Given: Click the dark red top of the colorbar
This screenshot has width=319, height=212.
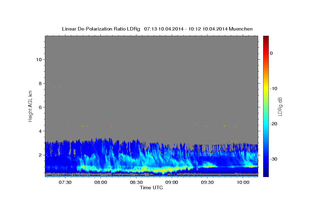Looking at the screenshot, I should 266,38.
